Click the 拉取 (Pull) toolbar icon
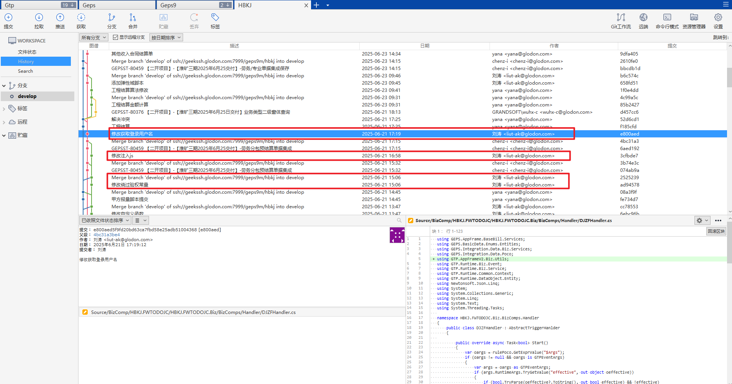Image resolution: width=732 pixels, height=384 pixels. click(x=39, y=18)
